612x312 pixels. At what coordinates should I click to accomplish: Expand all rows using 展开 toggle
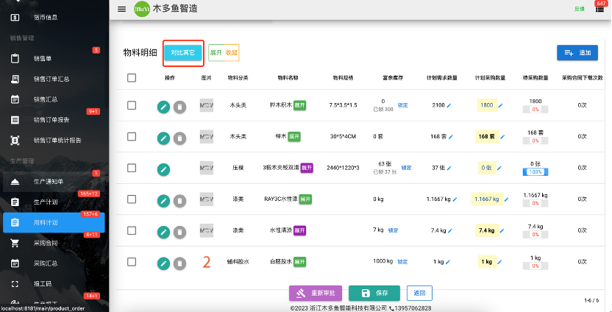216,53
